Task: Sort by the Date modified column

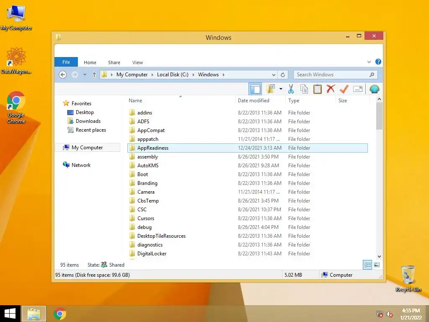Action: click(x=253, y=101)
